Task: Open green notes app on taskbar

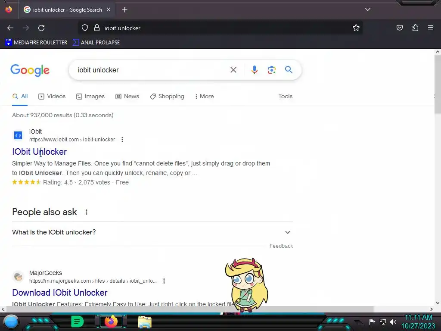Action: pyautogui.click(x=77, y=322)
